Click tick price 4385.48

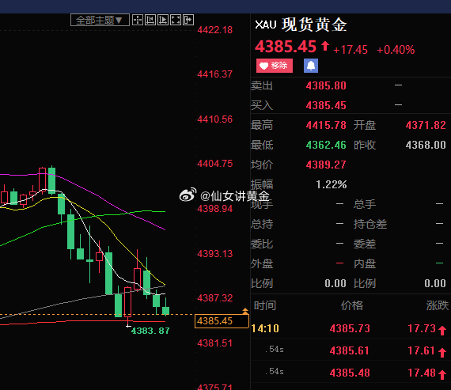click(x=350, y=373)
